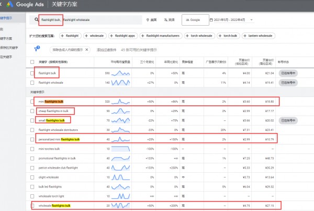This screenshot has width=314, height=211.
Task: Check the flashlight bulk row checkbox
Action: pos(32,73)
